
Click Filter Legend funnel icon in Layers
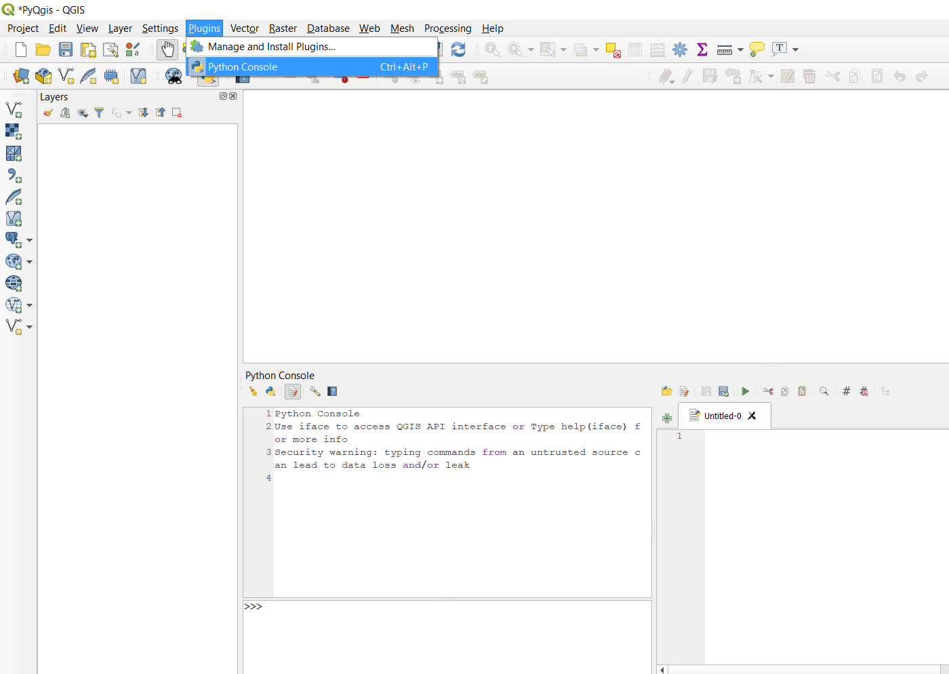pyautogui.click(x=99, y=113)
